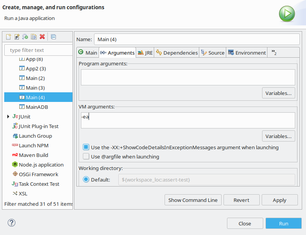The image size is (306, 235).
Task: Open the Dependencies tab
Action: coord(177,53)
